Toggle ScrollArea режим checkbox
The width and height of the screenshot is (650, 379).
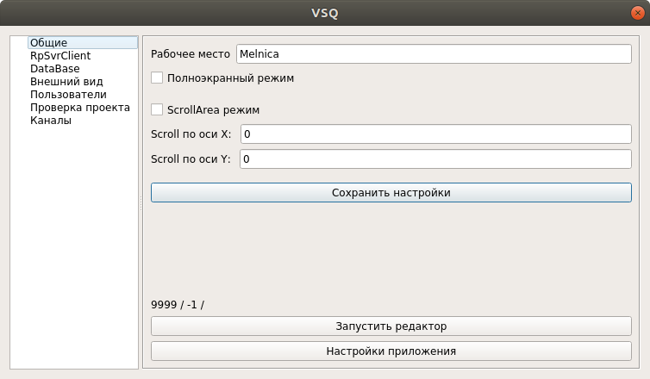tap(157, 109)
